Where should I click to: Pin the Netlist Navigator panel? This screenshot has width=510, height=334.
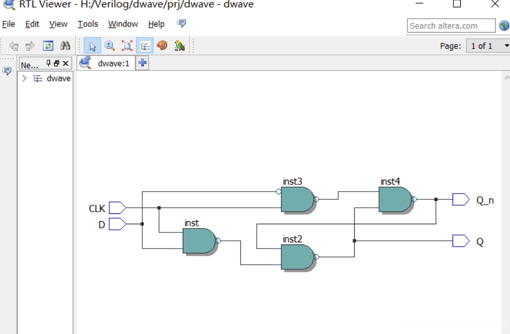pos(48,63)
